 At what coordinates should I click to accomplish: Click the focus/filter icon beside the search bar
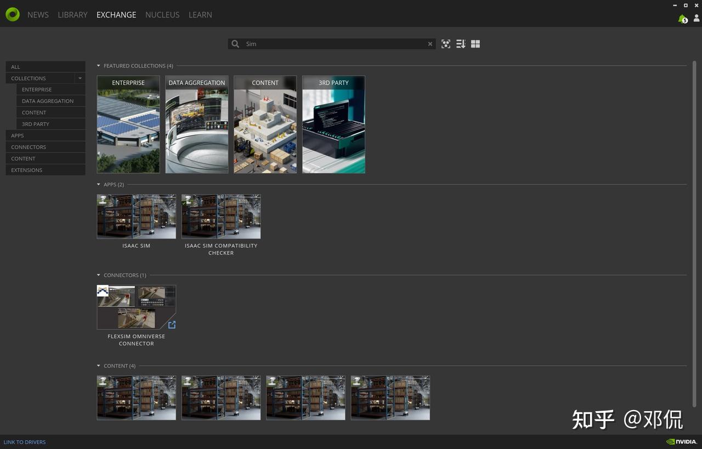pos(446,44)
